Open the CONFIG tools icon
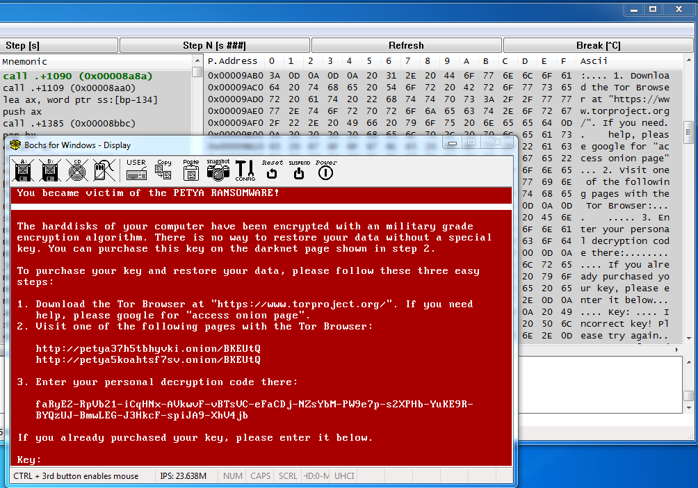Image resolution: width=698 pixels, height=488 pixels. click(245, 170)
